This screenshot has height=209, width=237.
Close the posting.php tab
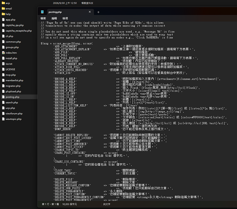(x=90, y=12)
